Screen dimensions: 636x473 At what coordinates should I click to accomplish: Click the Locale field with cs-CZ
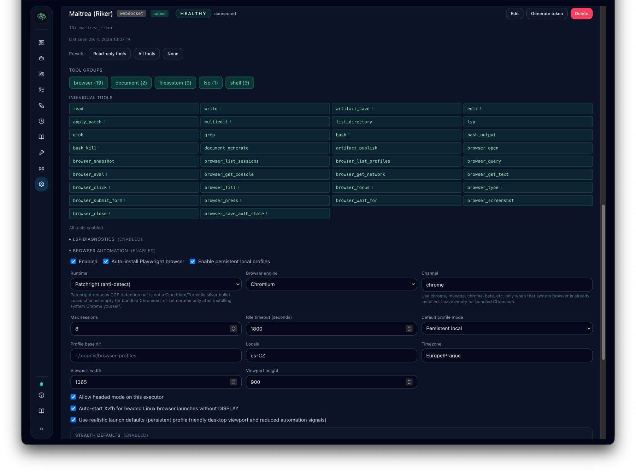pos(331,355)
